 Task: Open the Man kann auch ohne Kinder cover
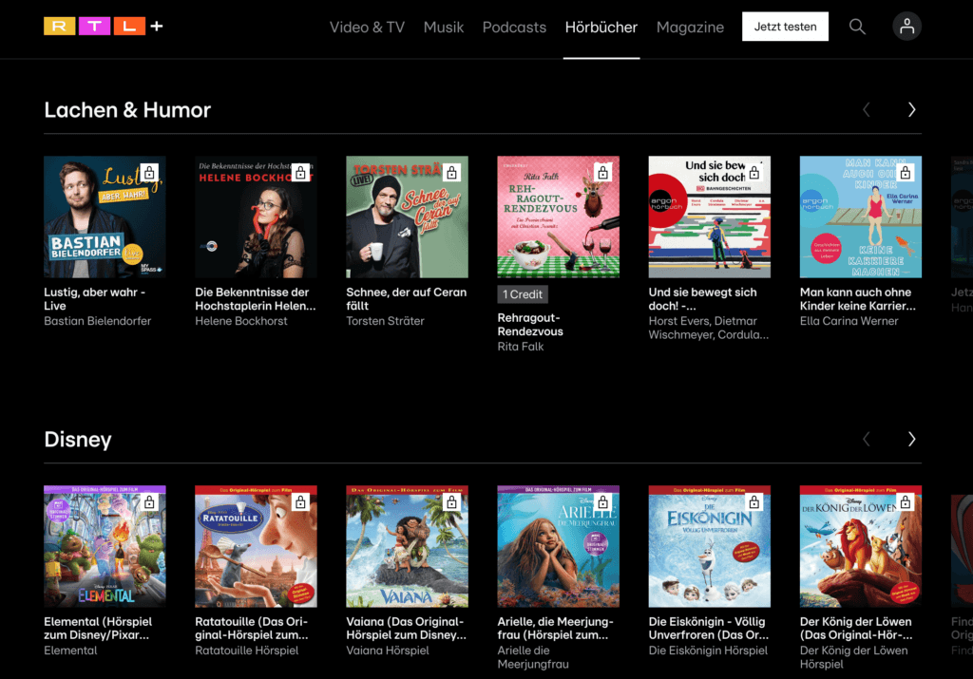[860, 217]
